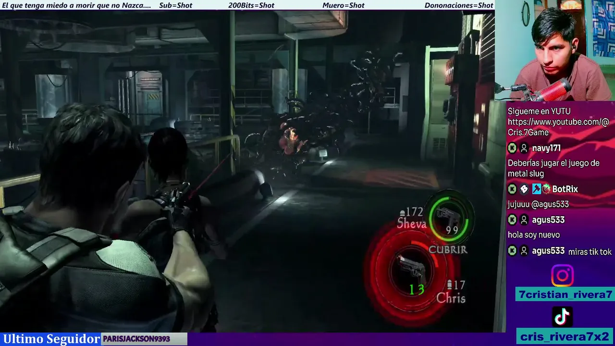Viewport: 615px width, 346px height.
Task: Open the YouTube link for Cris.7Game
Action: click(x=558, y=127)
